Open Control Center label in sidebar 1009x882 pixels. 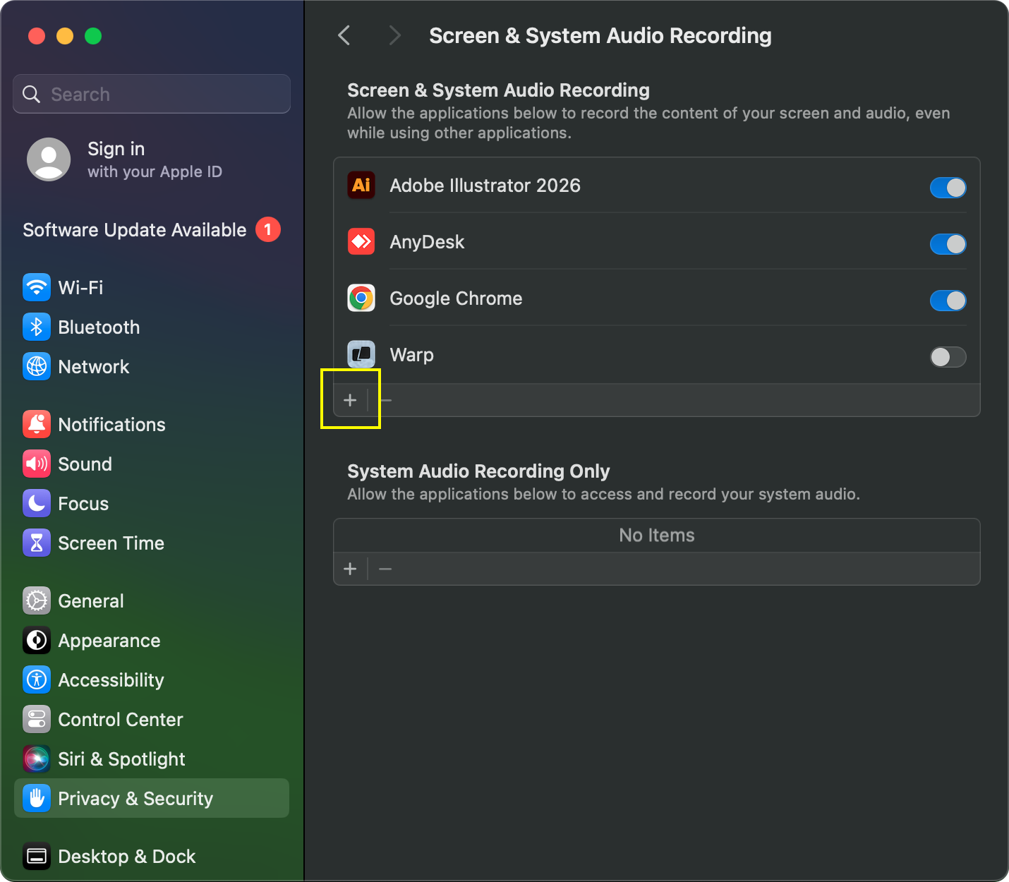(121, 720)
